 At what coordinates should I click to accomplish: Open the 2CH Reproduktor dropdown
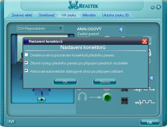(40, 28)
